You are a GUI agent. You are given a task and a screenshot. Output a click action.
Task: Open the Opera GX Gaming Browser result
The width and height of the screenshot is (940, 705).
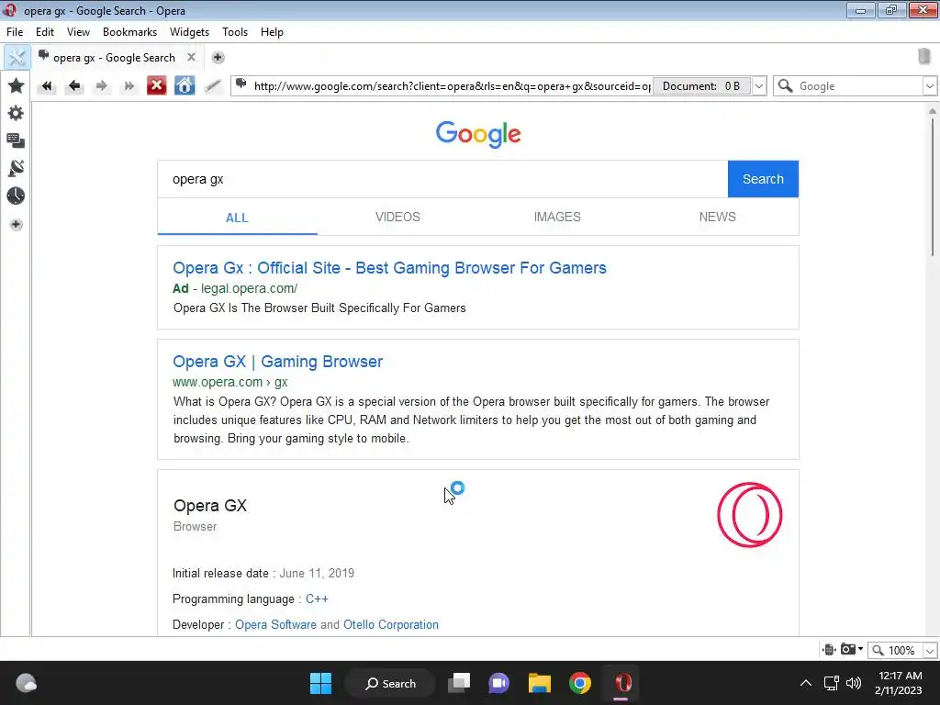pyautogui.click(x=277, y=362)
